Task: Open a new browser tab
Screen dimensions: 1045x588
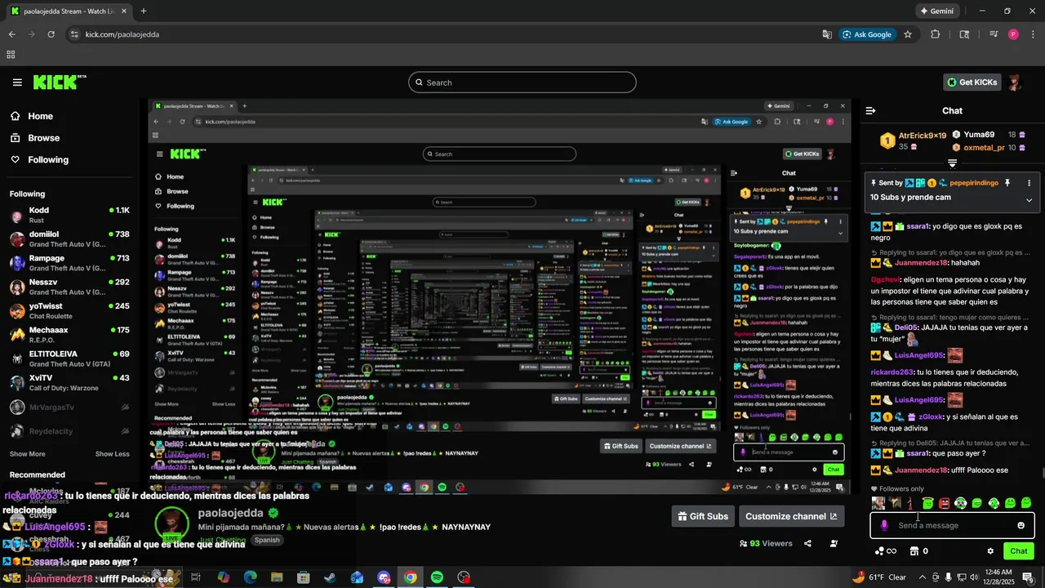Action: coord(144,11)
